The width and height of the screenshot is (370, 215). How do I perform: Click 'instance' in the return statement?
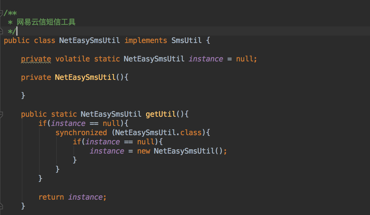point(85,197)
